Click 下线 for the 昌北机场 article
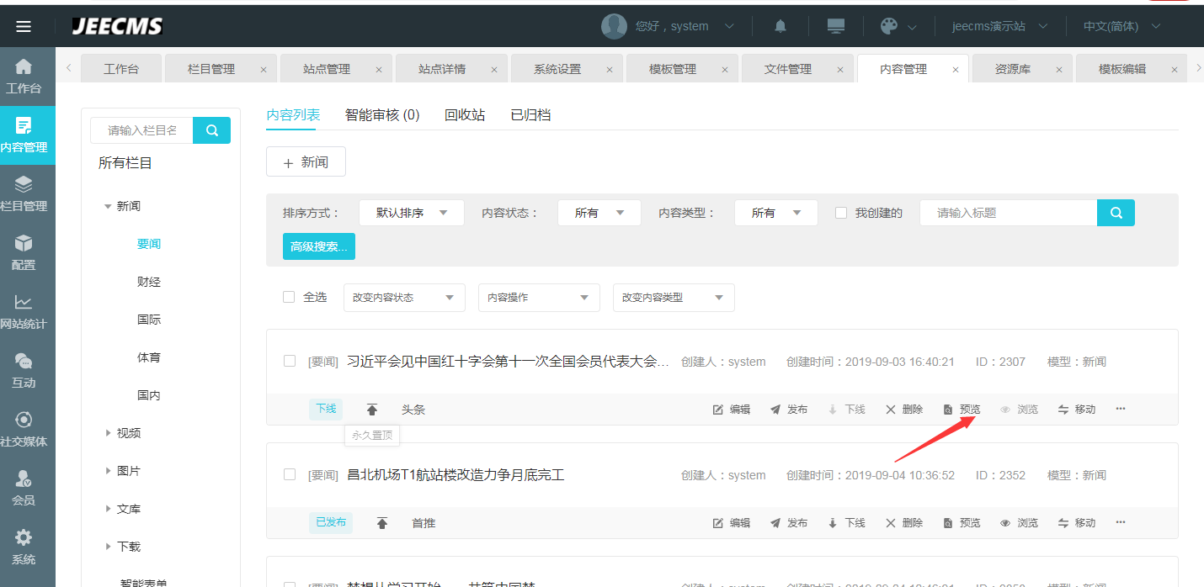 click(x=846, y=523)
